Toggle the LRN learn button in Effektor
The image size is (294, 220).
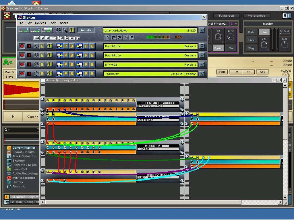[x=178, y=37]
